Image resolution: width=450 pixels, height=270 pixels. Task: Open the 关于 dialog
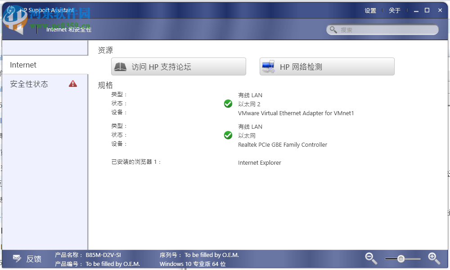pos(395,10)
